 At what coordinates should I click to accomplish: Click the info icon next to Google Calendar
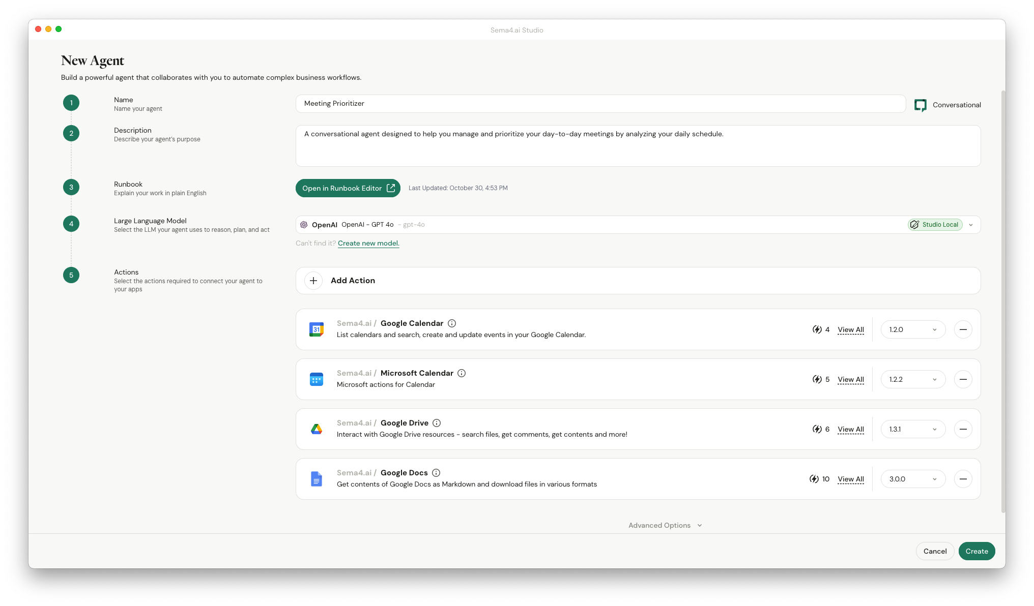pos(452,323)
